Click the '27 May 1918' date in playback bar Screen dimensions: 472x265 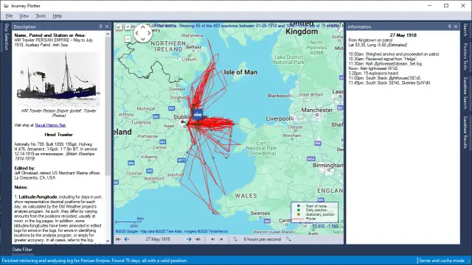[x=158, y=239]
